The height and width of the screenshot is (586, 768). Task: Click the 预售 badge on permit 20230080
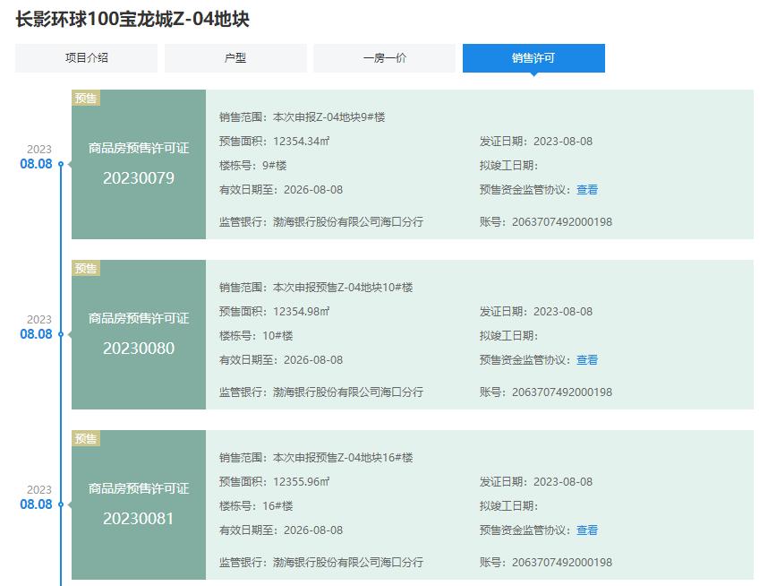(87, 269)
